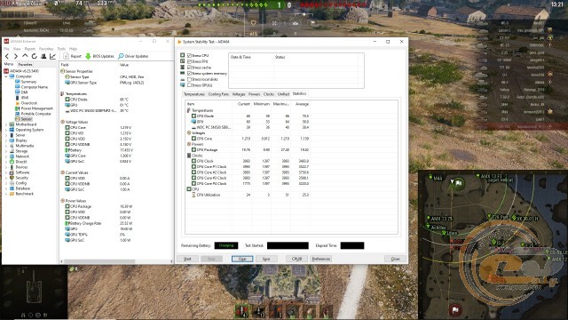568x320 pixels.
Task: Expand the Storage tree node
Action: 6,151
